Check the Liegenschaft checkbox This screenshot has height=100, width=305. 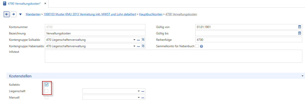coord(46,91)
